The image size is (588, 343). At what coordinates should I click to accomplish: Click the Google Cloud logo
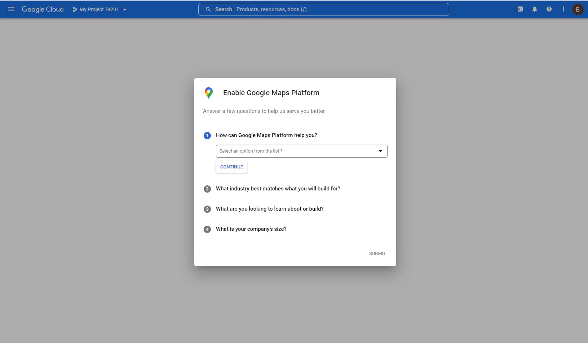click(x=43, y=9)
